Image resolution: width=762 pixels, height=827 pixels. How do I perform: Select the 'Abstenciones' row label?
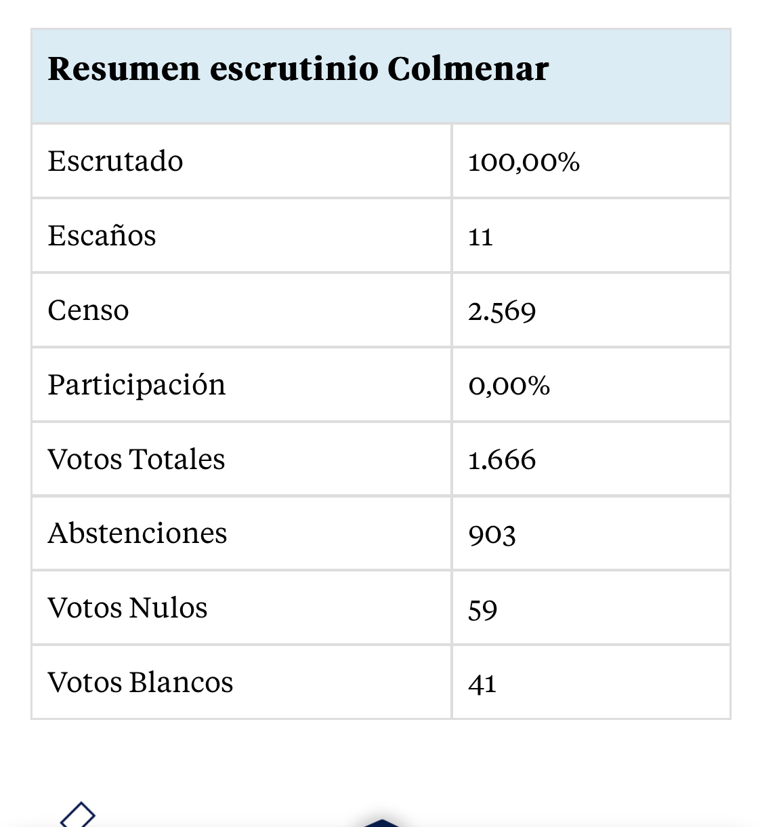[x=137, y=533]
